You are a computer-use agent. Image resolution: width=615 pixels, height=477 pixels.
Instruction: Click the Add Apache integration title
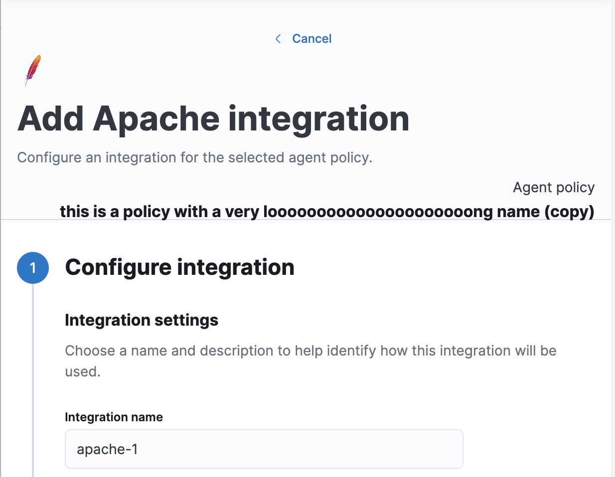[213, 119]
